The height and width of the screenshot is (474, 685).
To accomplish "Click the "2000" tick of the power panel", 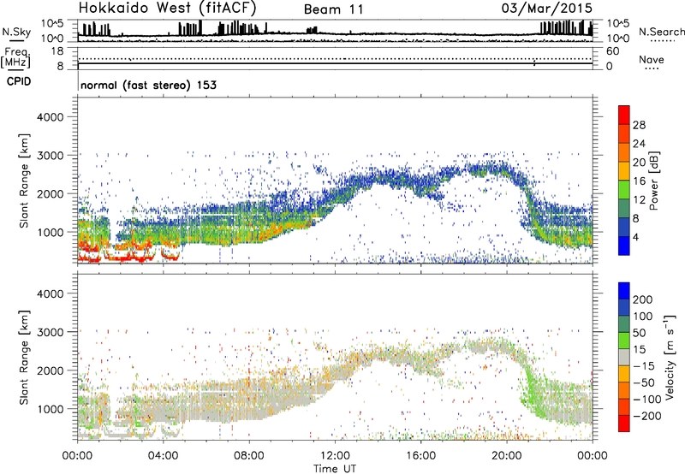I will point(50,193).
